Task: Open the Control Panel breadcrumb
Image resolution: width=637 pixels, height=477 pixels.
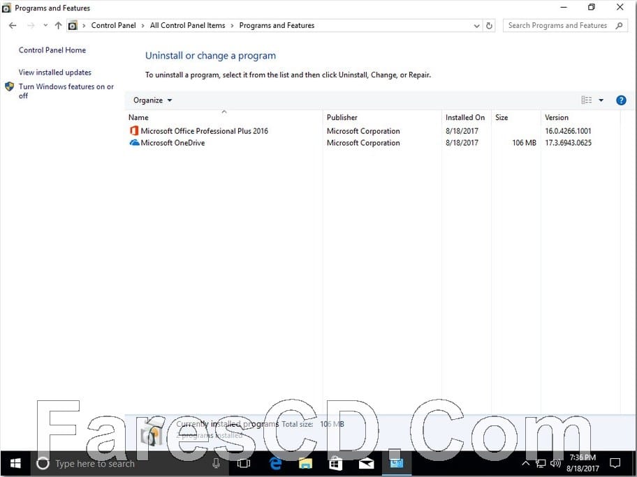Action: tap(113, 26)
